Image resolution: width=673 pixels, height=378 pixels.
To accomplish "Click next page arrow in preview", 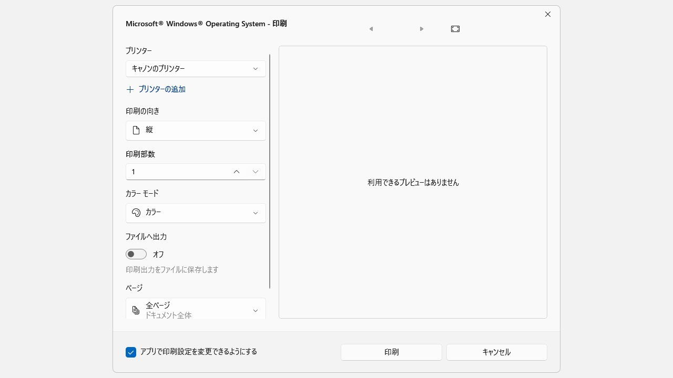I will tap(421, 29).
